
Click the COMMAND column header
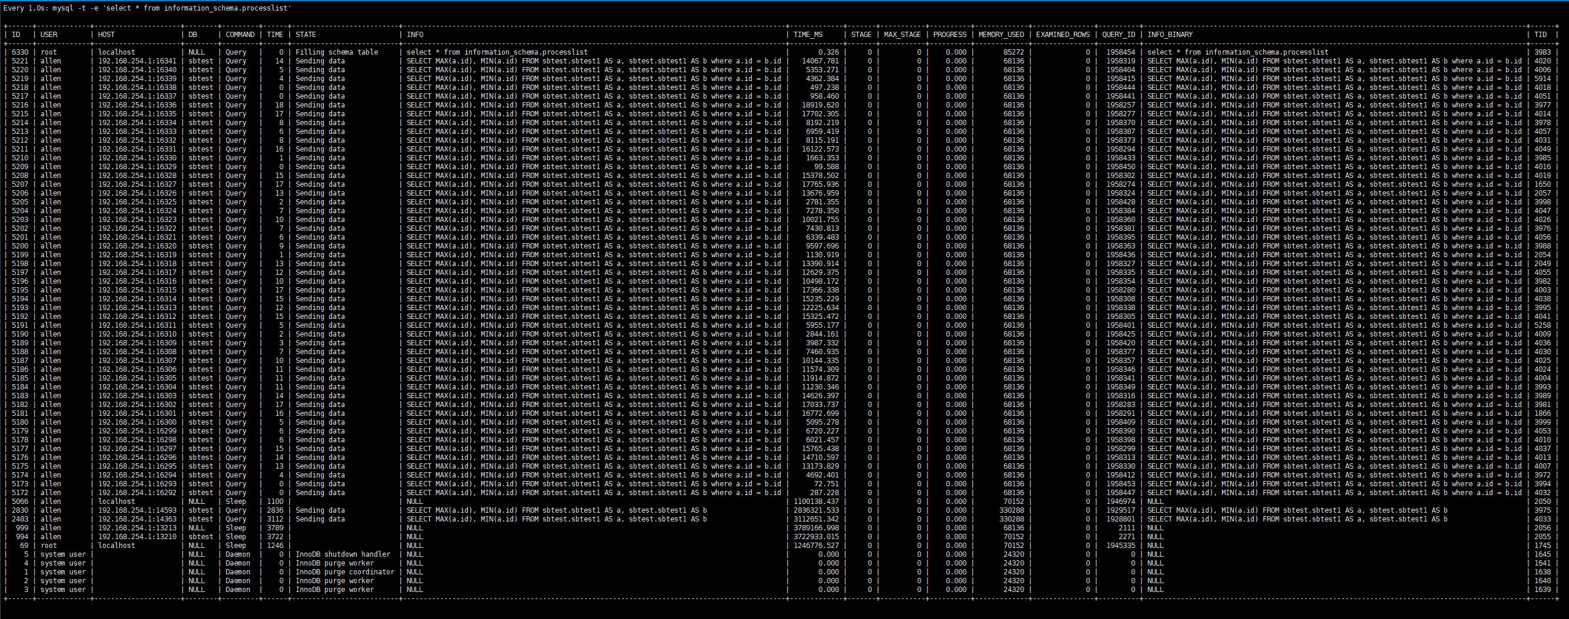click(240, 35)
